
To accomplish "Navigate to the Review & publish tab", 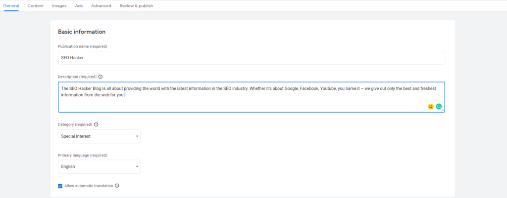I will 136,6.
